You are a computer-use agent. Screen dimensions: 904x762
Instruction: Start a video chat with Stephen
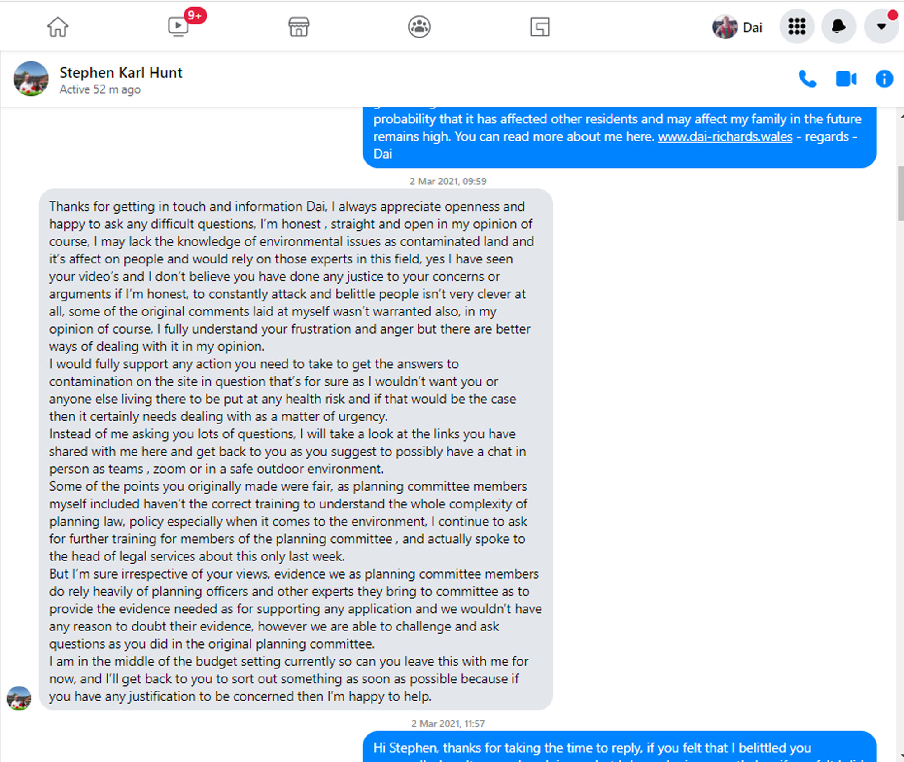pos(846,79)
